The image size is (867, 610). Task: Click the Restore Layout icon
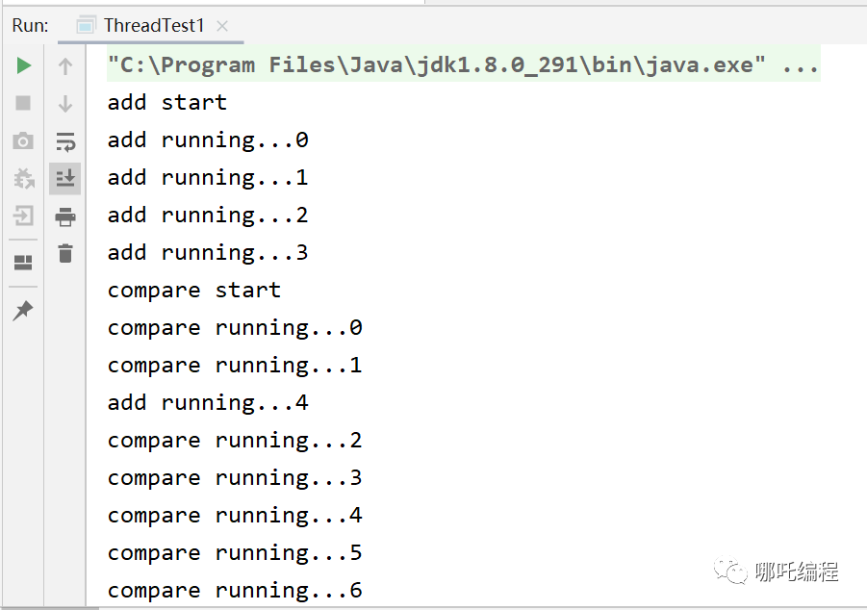click(24, 263)
